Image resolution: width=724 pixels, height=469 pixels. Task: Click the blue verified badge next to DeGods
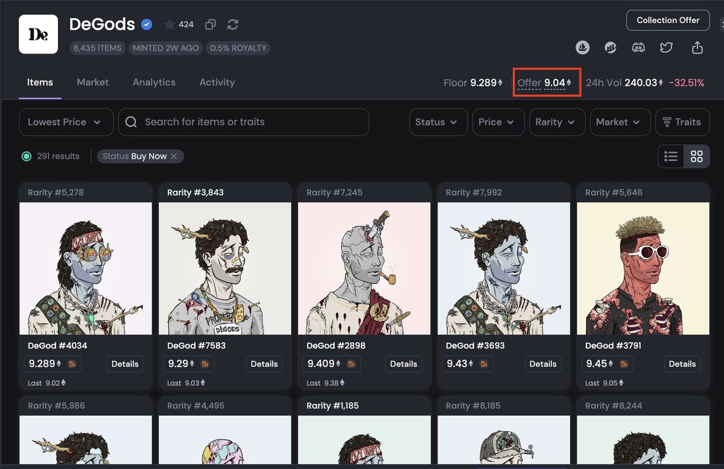(x=147, y=25)
